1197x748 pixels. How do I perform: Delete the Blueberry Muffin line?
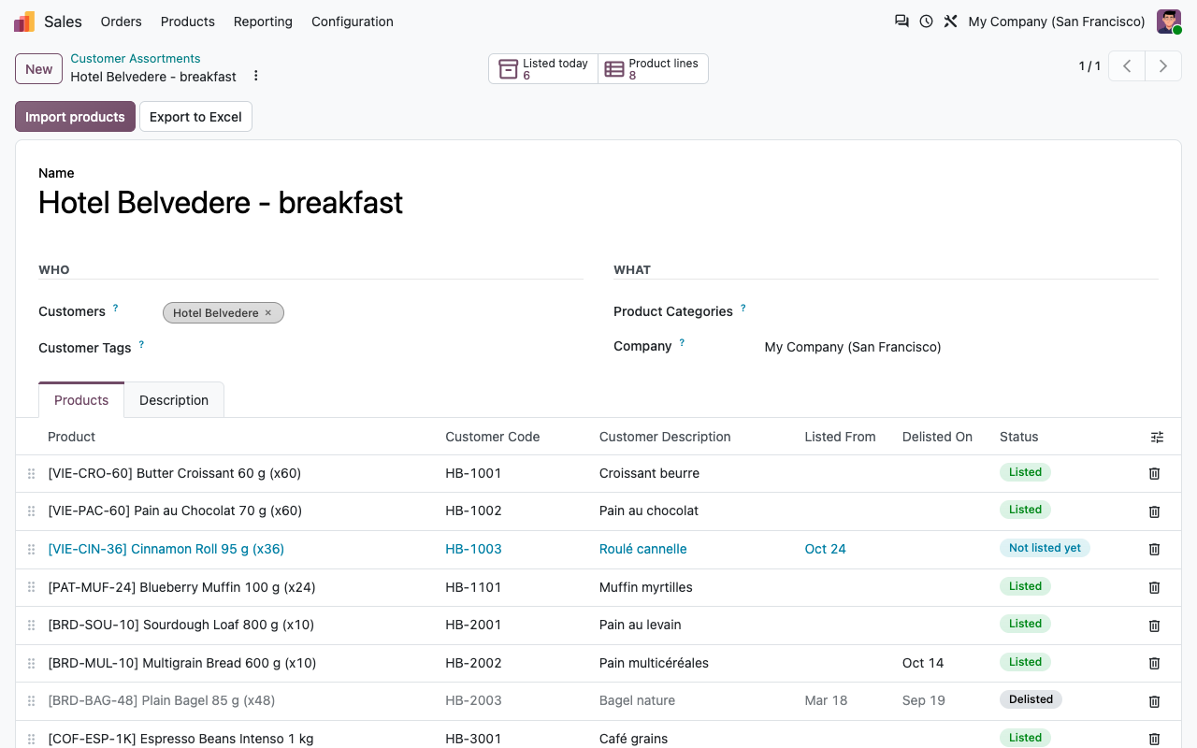(1154, 588)
